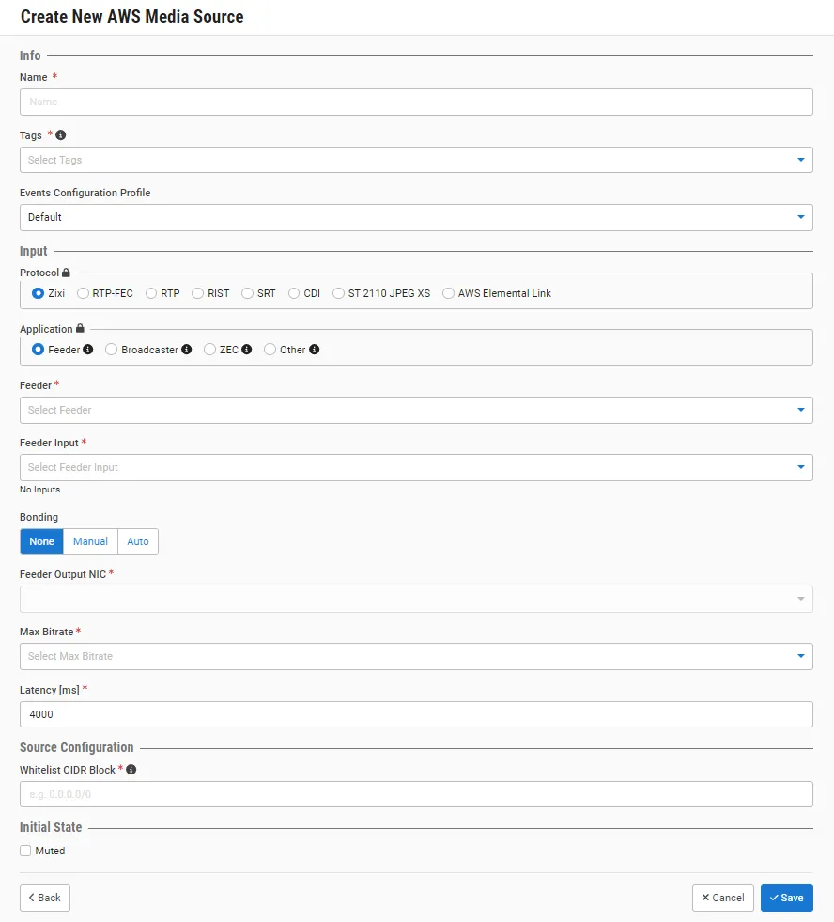
Task: Focus the Name input field
Action: coord(416,102)
